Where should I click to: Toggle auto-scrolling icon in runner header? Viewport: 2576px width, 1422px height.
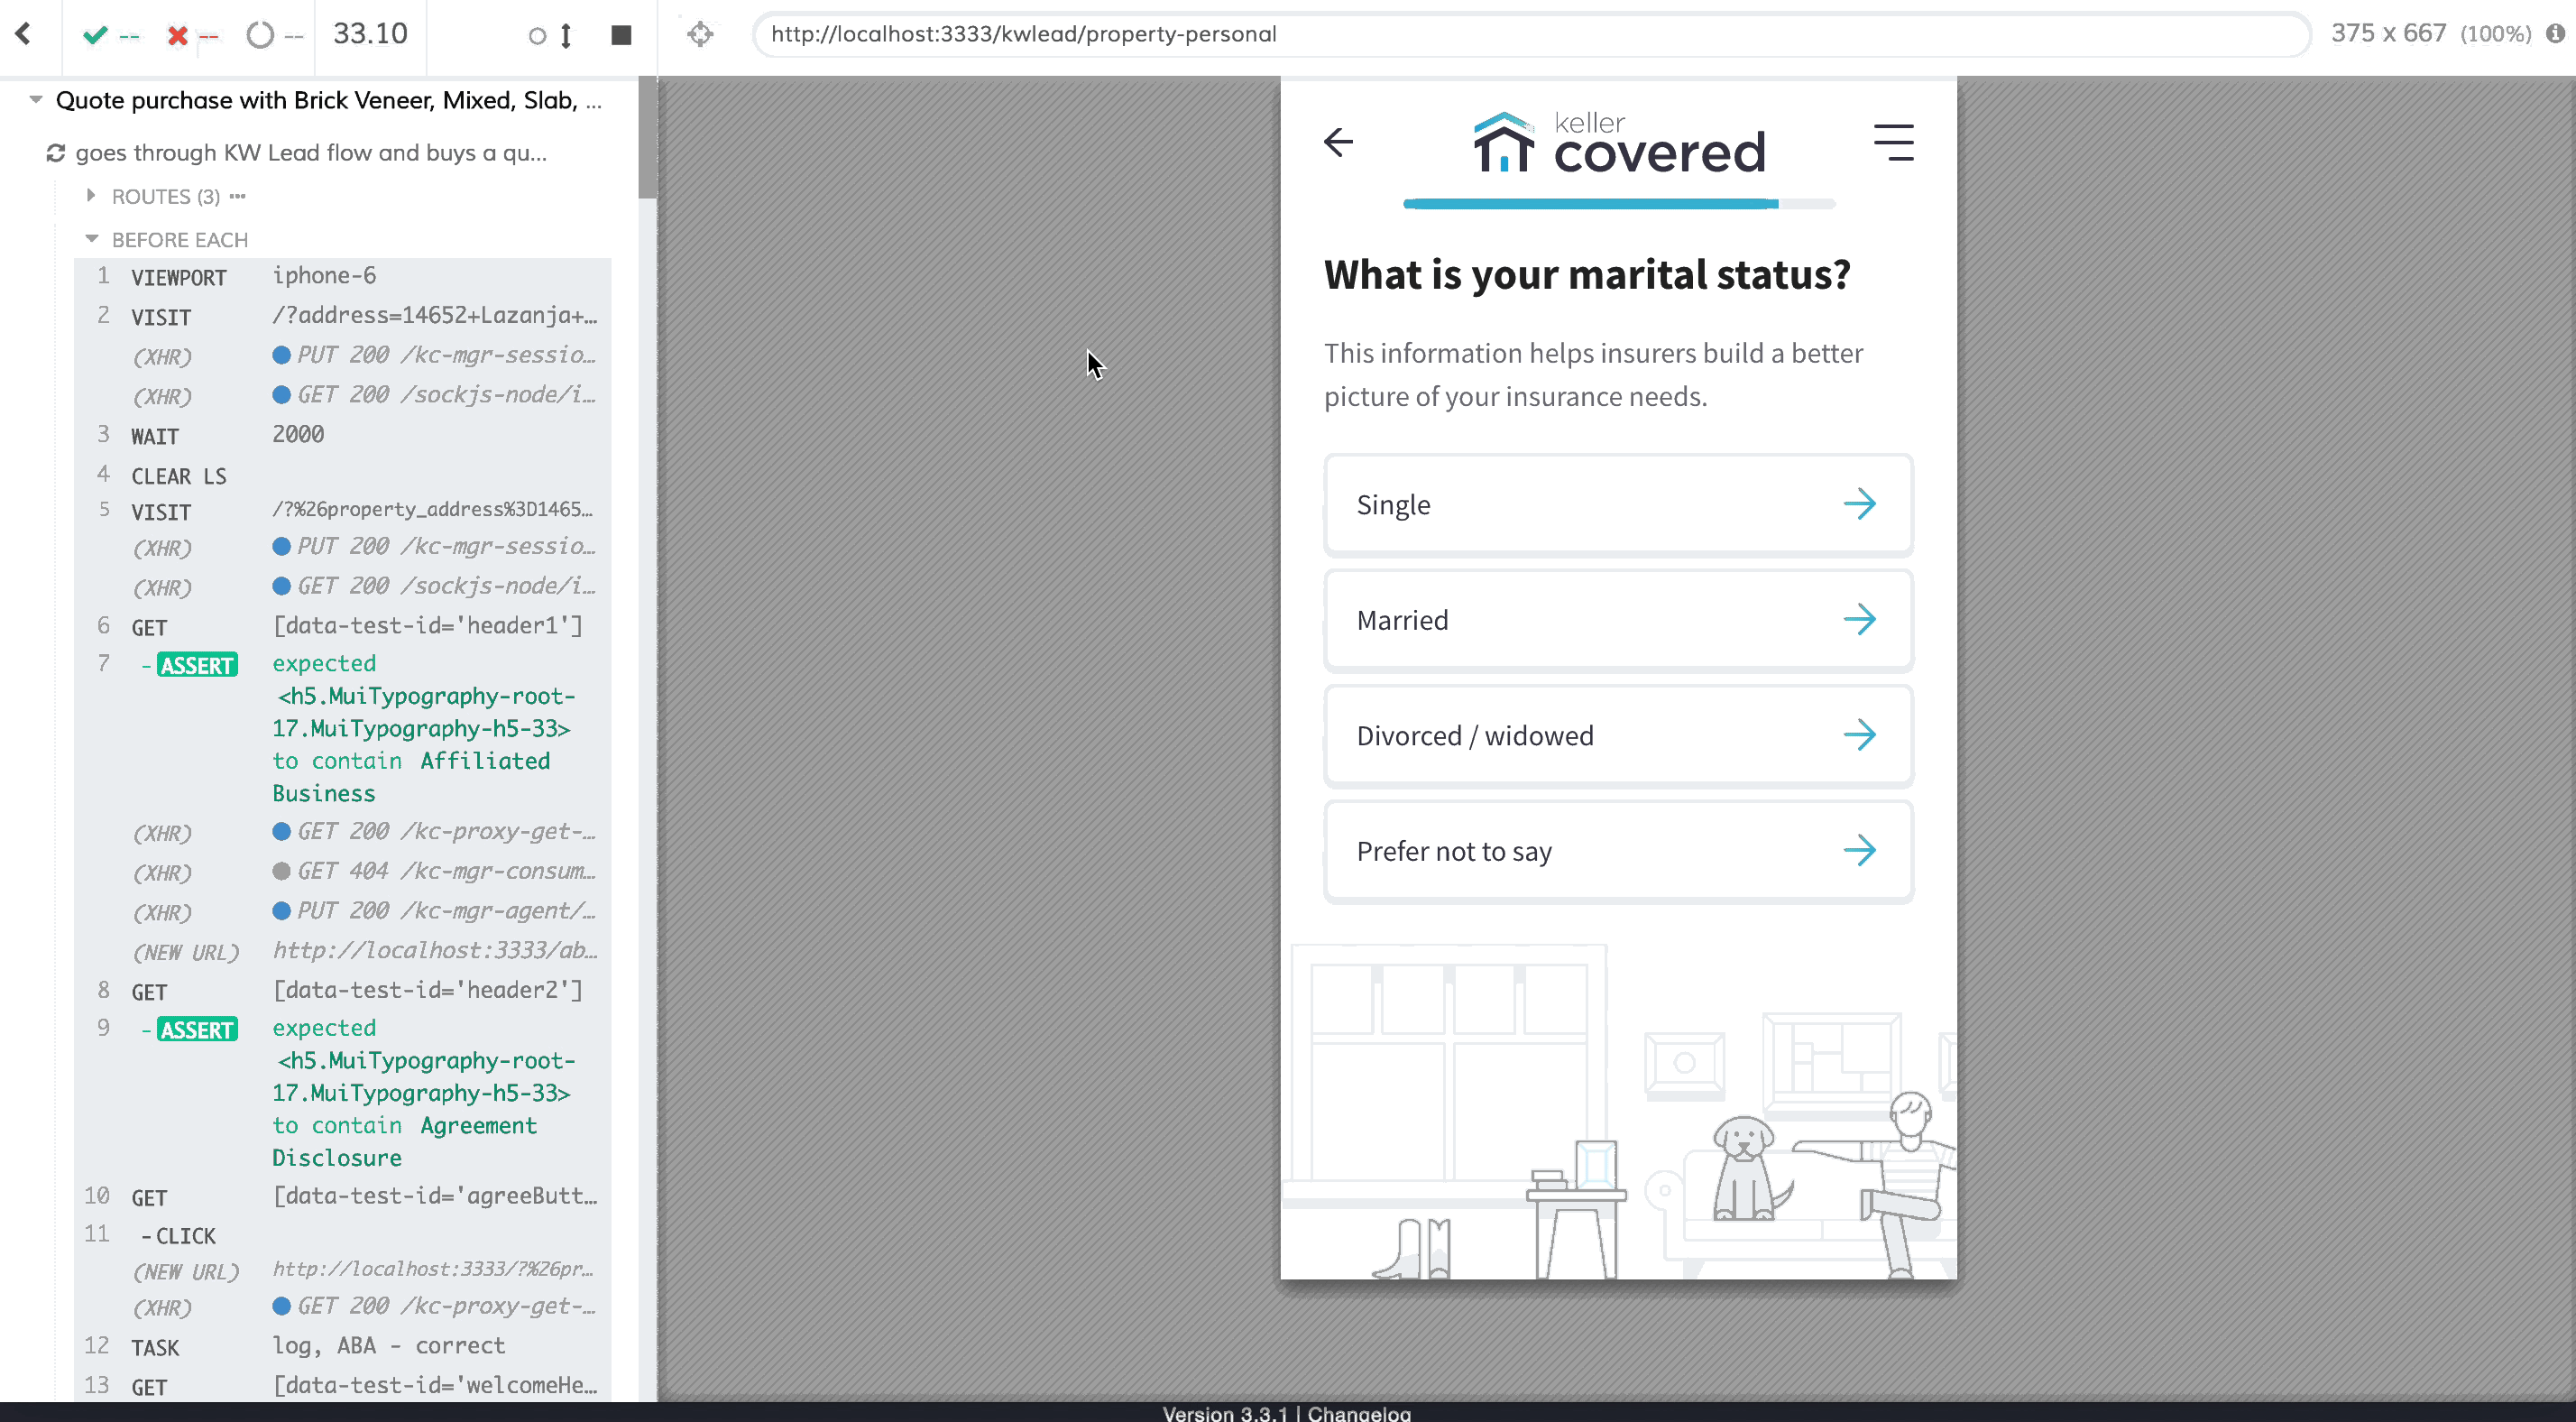[551, 36]
